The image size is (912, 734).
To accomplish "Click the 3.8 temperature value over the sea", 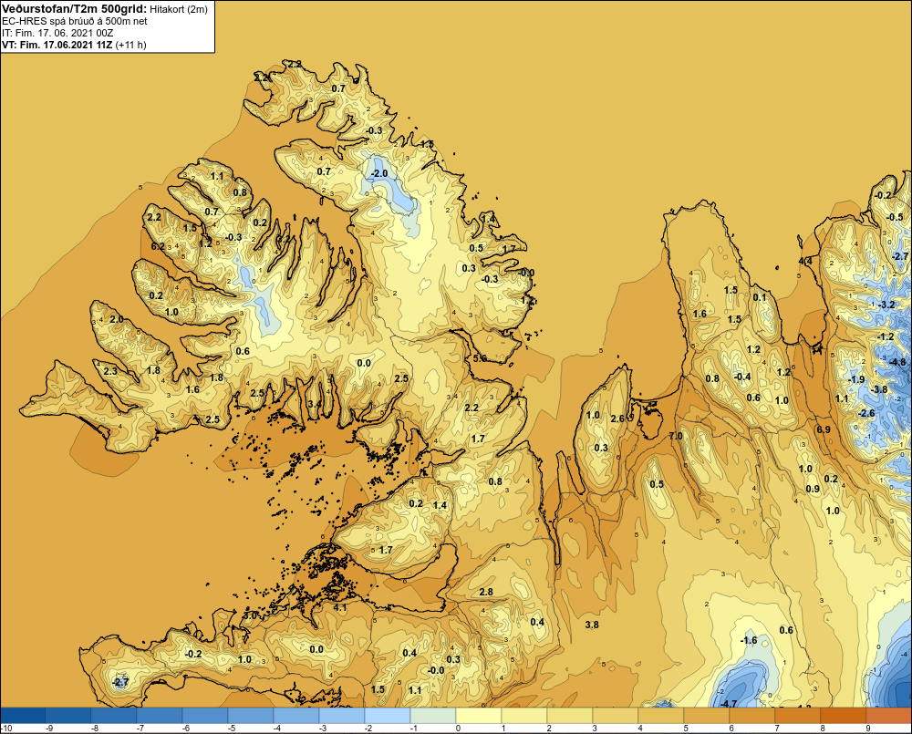I will coord(592,625).
